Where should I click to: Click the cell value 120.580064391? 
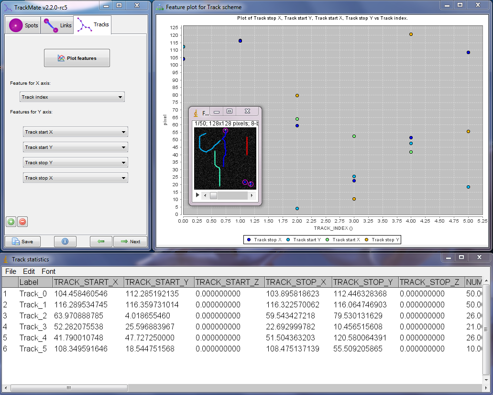[360, 338]
